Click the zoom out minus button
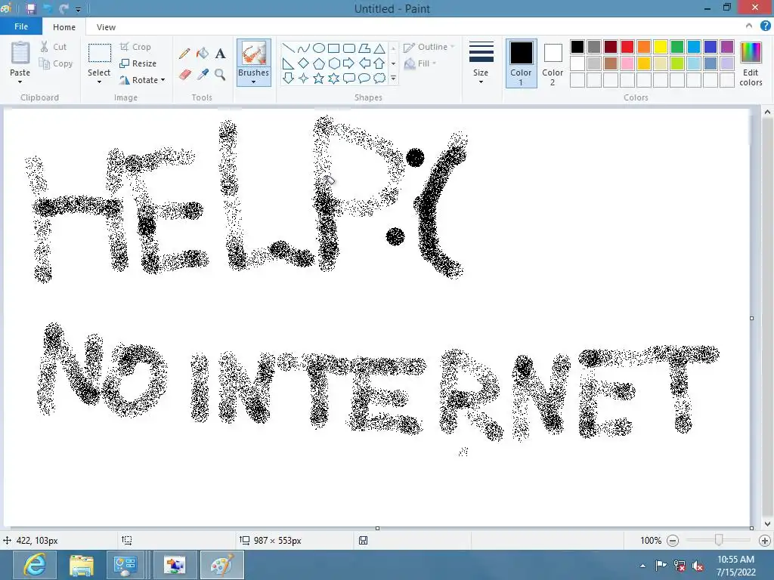 pos(672,541)
